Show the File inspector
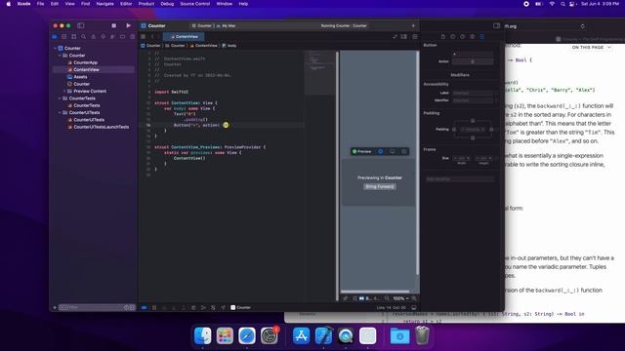The width and height of the screenshot is (625, 351). pos(442,37)
